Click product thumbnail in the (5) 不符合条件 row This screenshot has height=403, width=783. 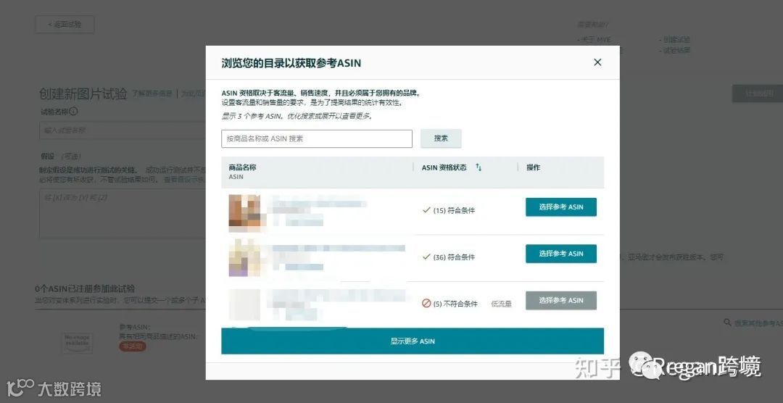pyautogui.click(x=245, y=304)
